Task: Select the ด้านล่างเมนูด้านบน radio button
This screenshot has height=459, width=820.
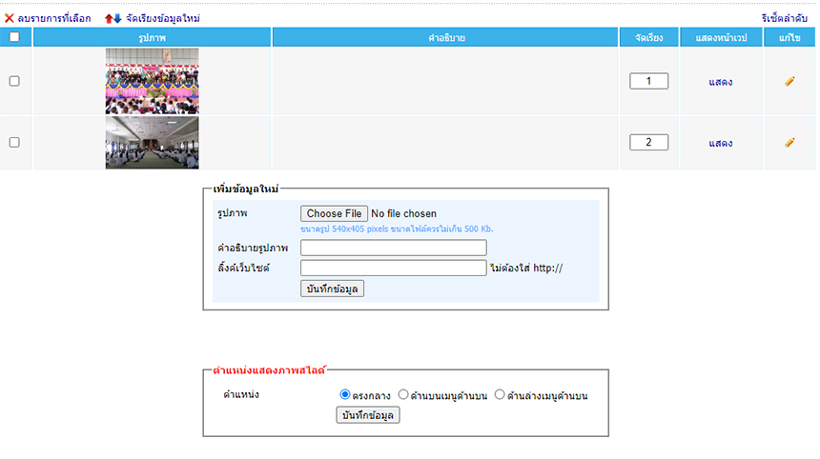Action: (x=500, y=394)
